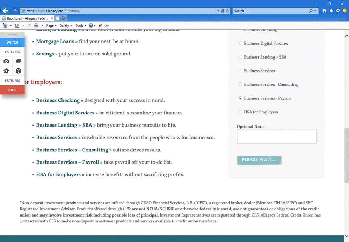Click the multi-window icon beside the camera
Screen dimensions: 349x242
click(x=18, y=61)
